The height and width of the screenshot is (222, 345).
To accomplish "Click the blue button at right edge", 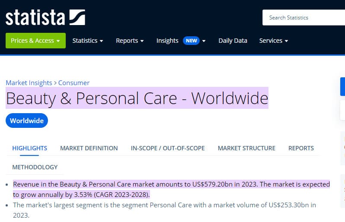I will coord(342,87).
